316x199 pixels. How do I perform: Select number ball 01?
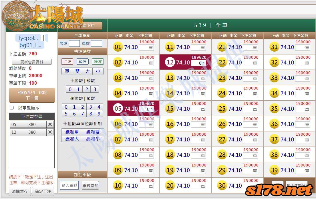tap(118, 47)
